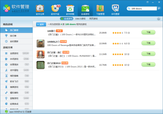Click the 棋牌游戏 count 456
The width and height of the screenshot is (163, 114).
pyautogui.click(x=27, y=87)
